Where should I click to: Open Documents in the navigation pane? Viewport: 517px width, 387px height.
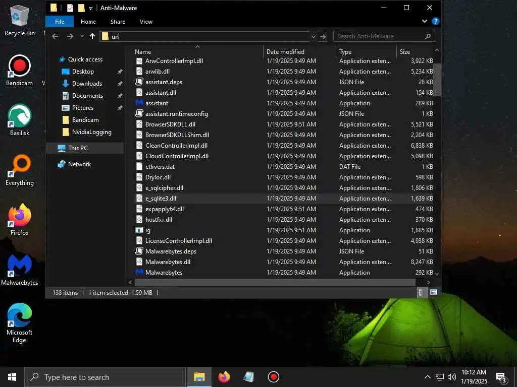click(x=87, y=96)
